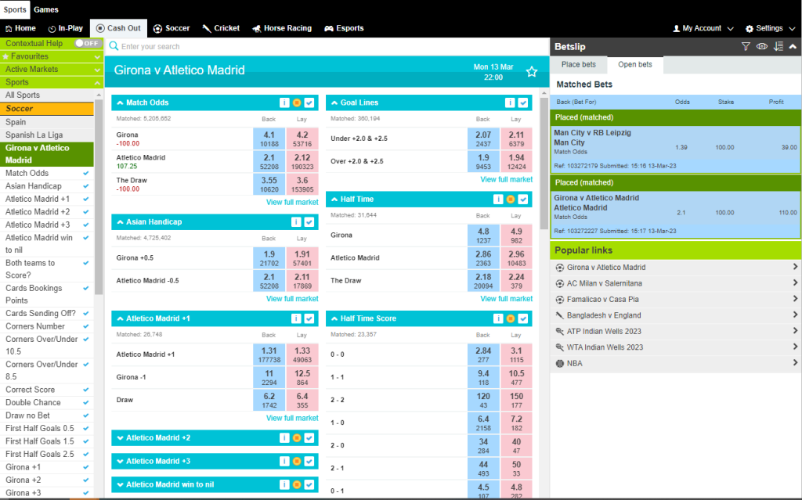Collapse the Match Odds market panel

[120, 103]
